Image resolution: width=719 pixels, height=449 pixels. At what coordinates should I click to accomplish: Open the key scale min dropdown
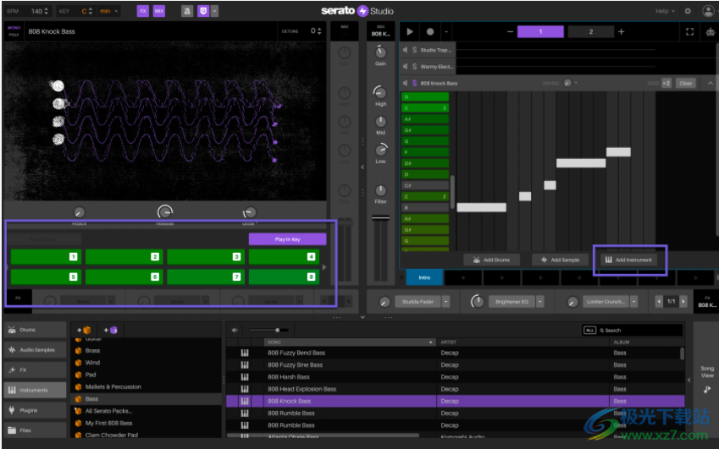(109, 11)
